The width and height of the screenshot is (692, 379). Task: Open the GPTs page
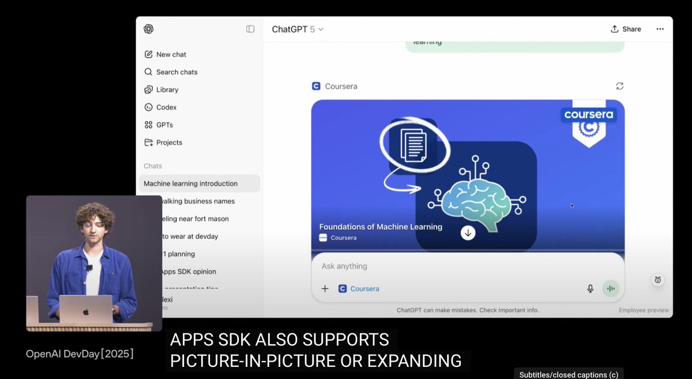click(x=159, y=125)
